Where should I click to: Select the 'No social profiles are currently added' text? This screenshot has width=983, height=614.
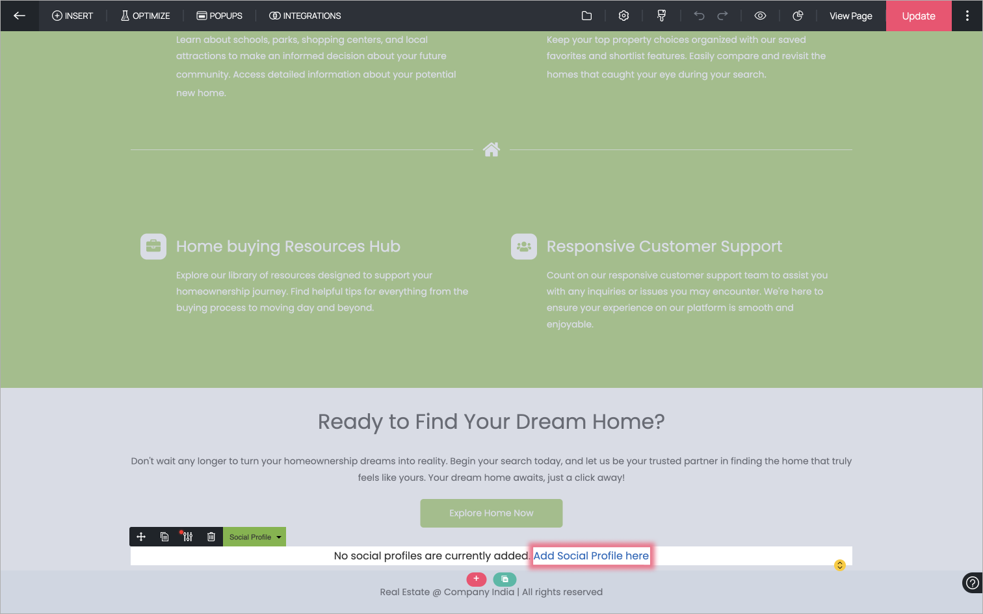432,556
